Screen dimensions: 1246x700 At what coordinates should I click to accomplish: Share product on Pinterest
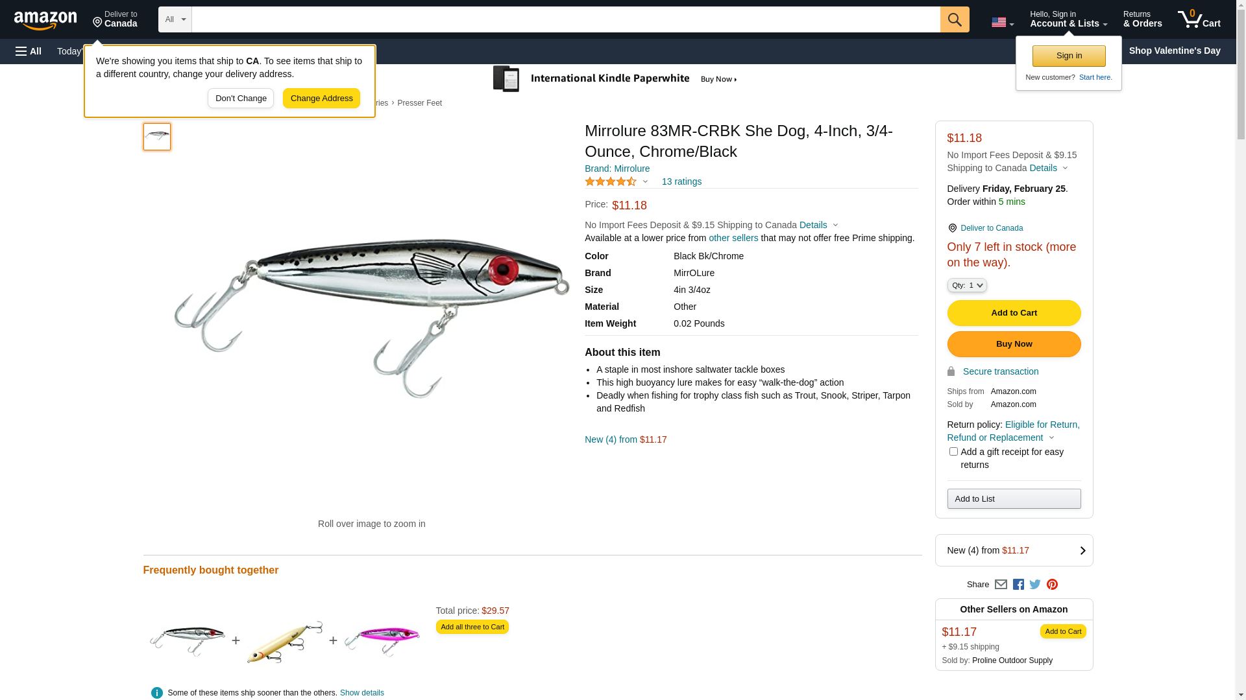click(1052, 585)
